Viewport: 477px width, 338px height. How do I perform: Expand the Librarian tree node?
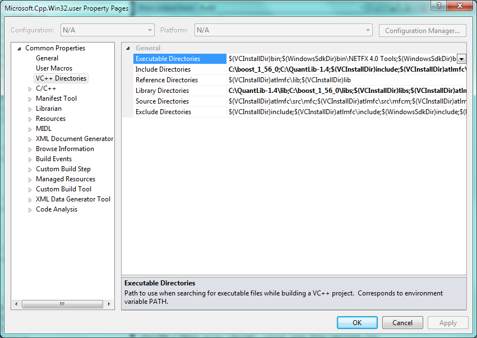[30, 109]
